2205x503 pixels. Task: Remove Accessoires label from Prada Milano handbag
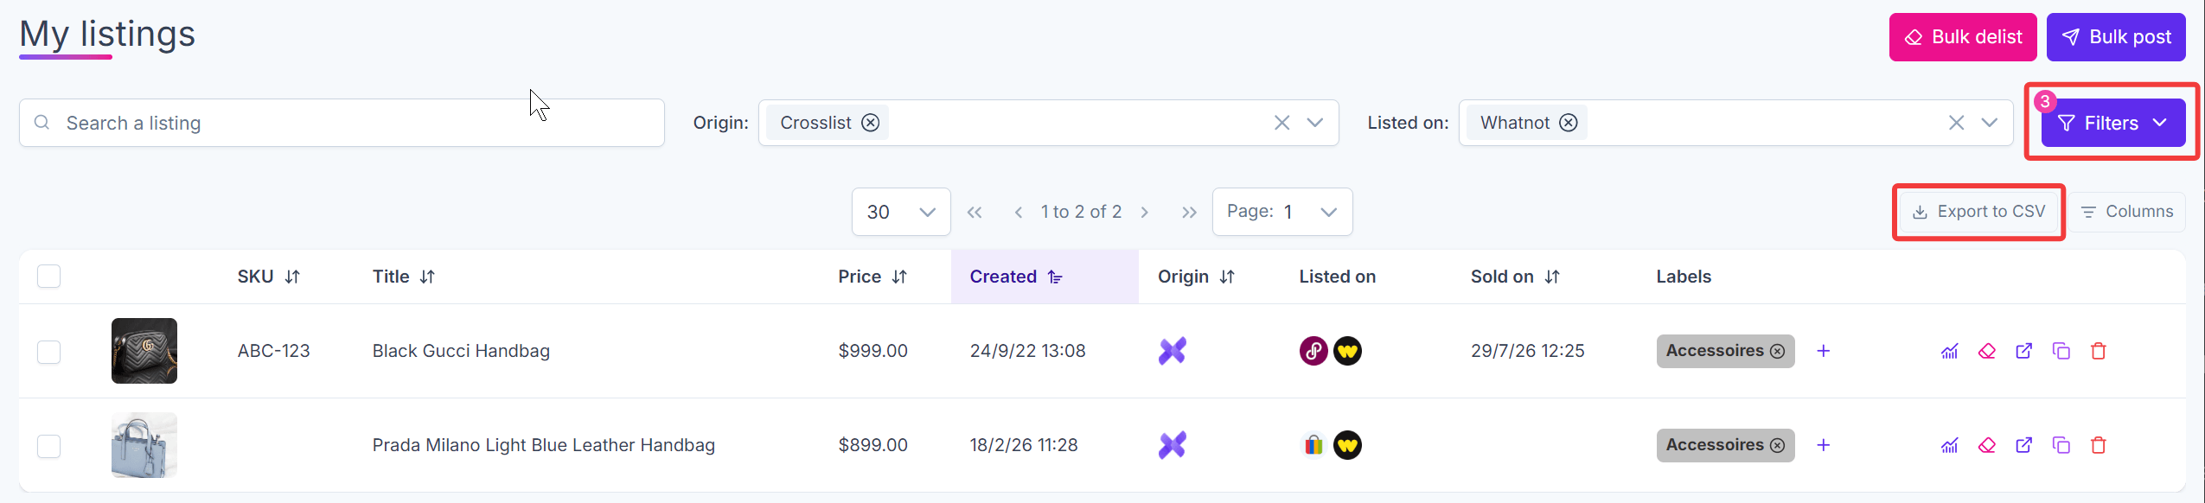click(x=1778, y=445)
